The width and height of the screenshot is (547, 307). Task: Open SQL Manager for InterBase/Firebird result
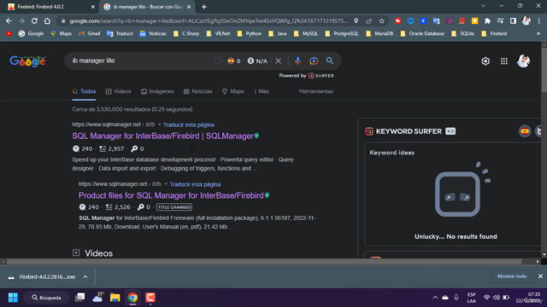(x=162, y=136)
